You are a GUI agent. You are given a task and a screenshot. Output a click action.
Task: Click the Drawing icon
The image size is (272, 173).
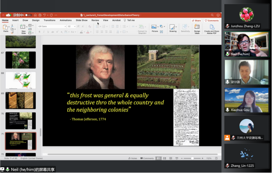click(172, 27)
